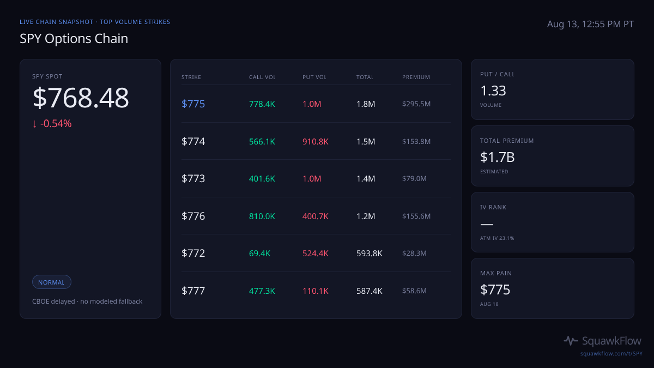Click call volume 69.4K
The height and width of the screenshot is (368, 654).
(259, 253)
